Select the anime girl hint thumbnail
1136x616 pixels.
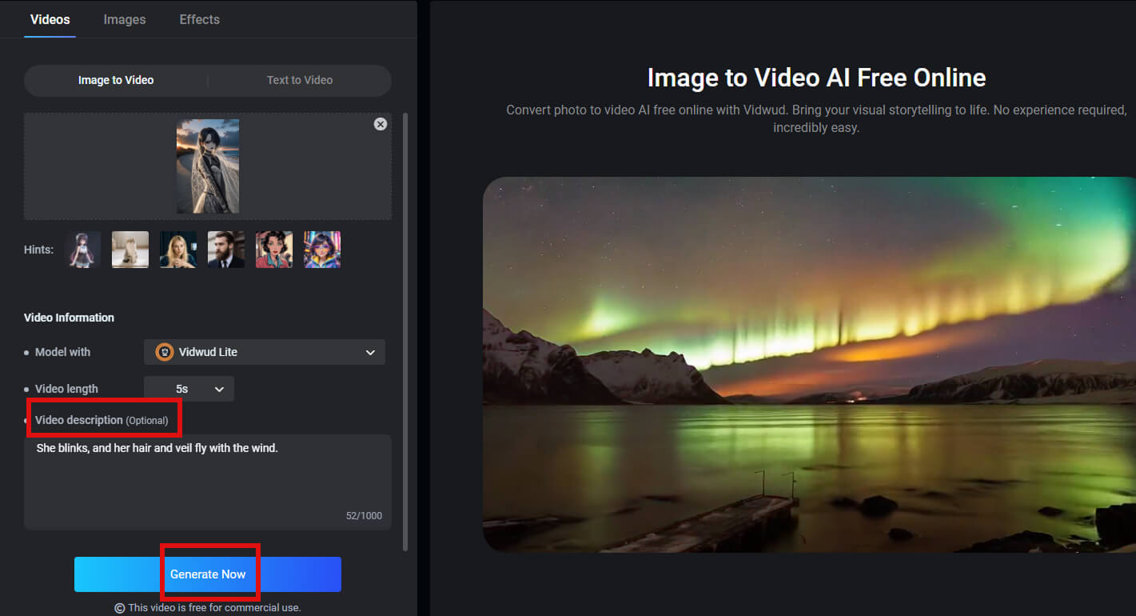click(x=83, y=249)
